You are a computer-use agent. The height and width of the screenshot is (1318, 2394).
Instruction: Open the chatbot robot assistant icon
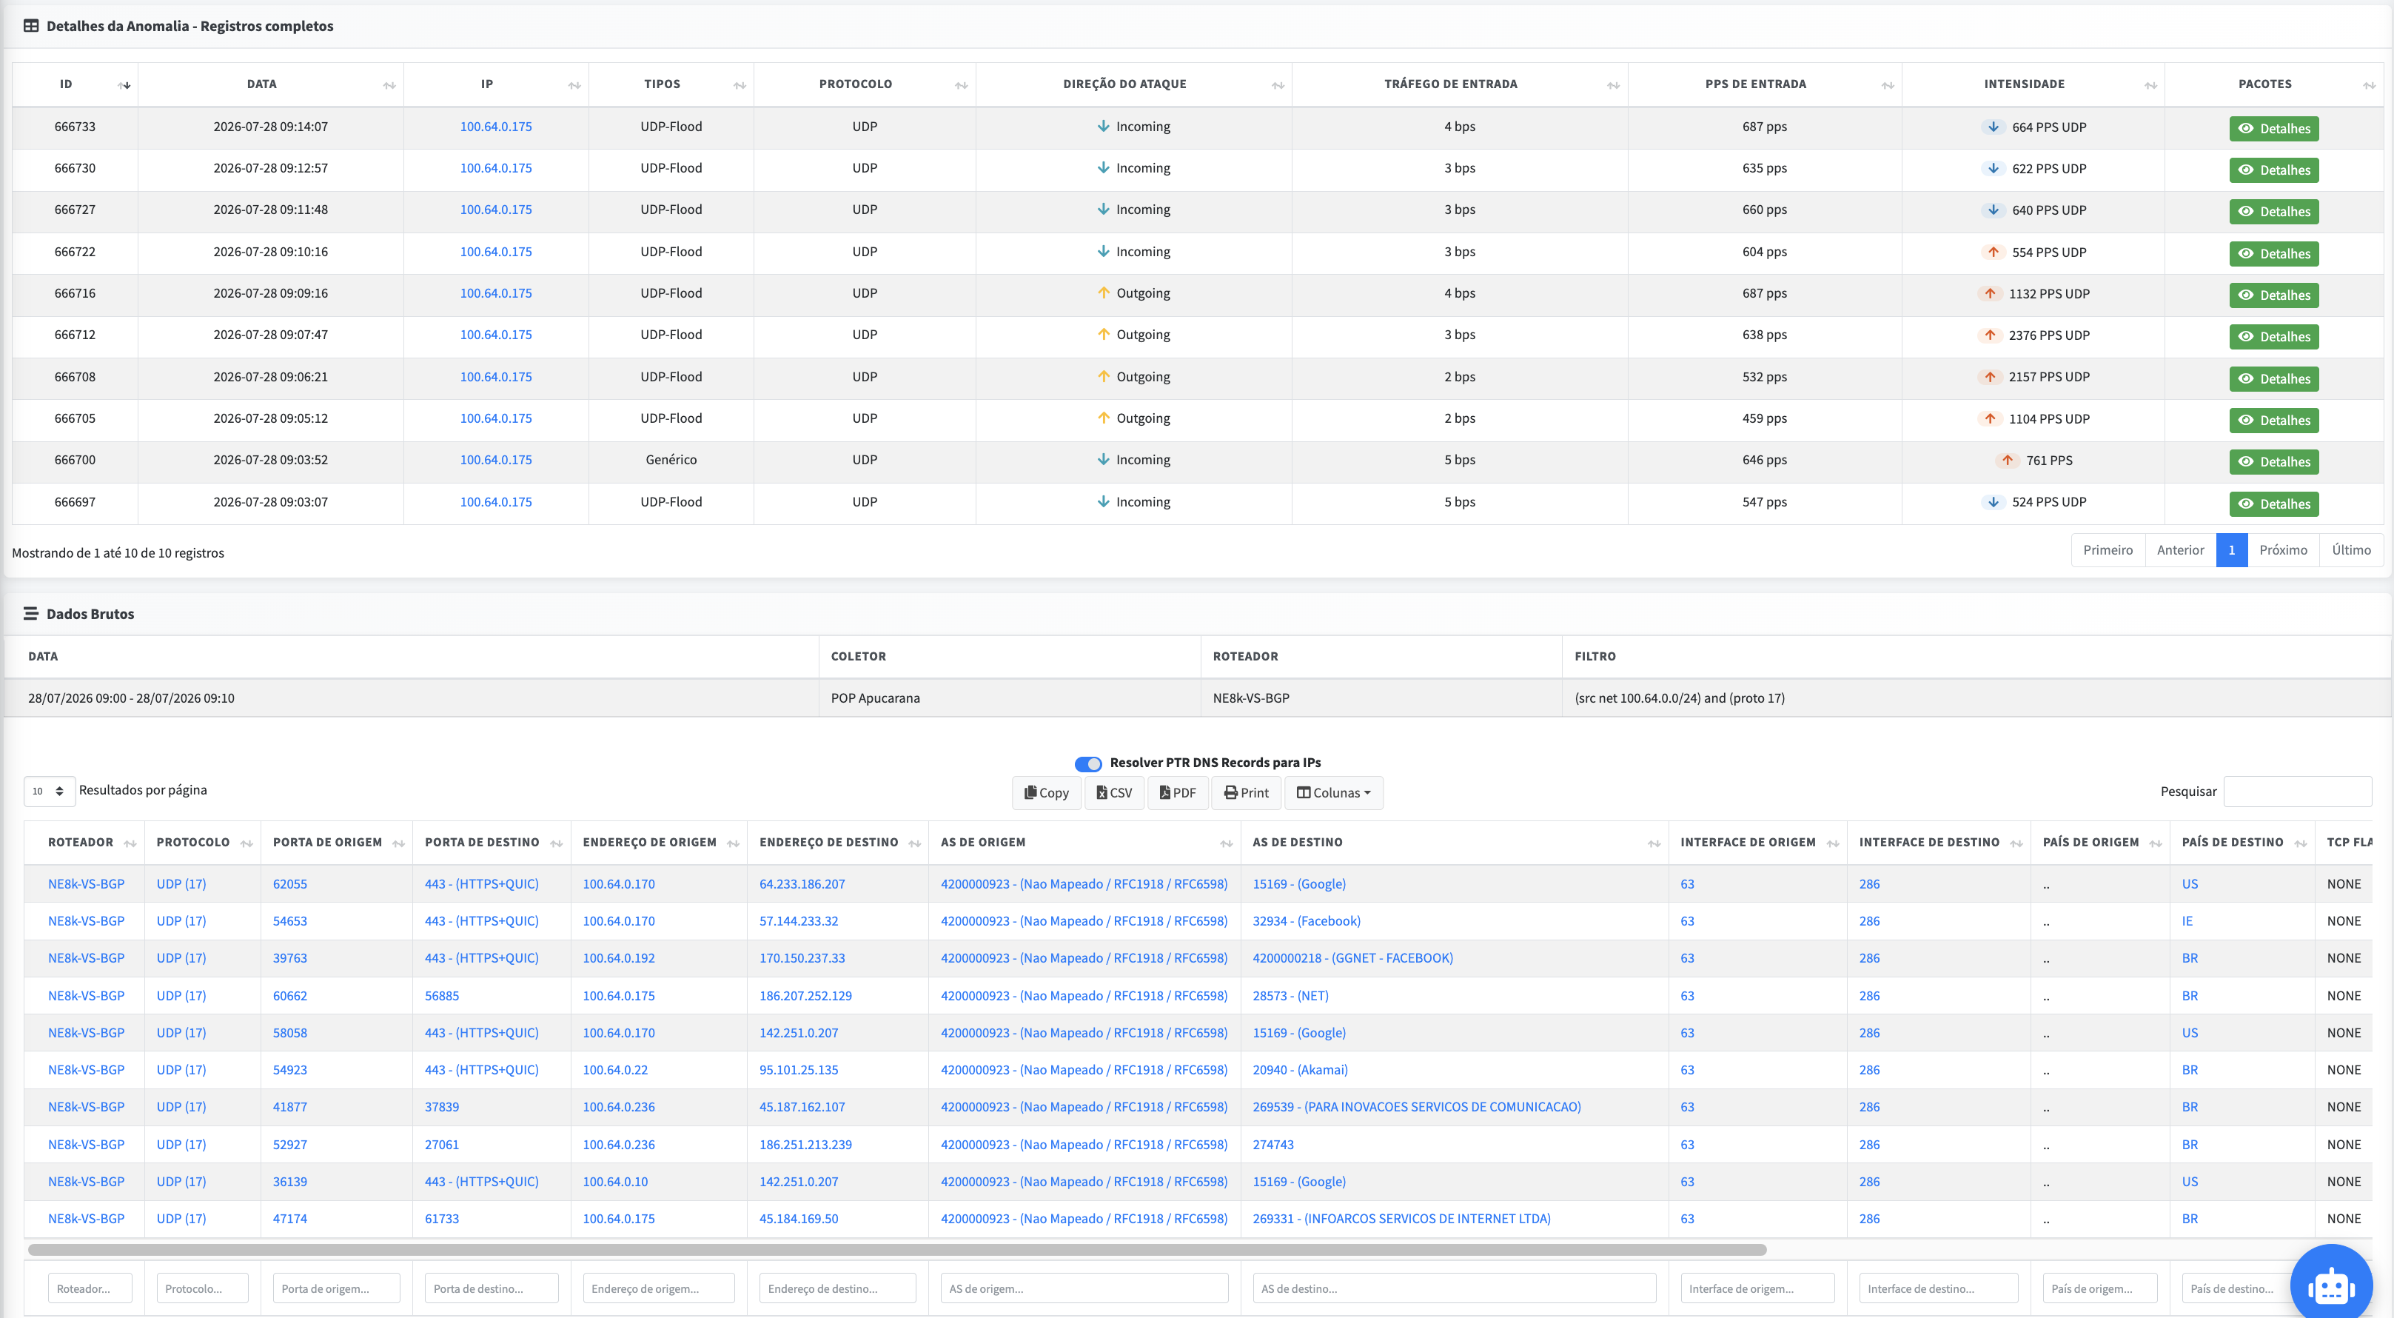[x=2331, y=1285]
